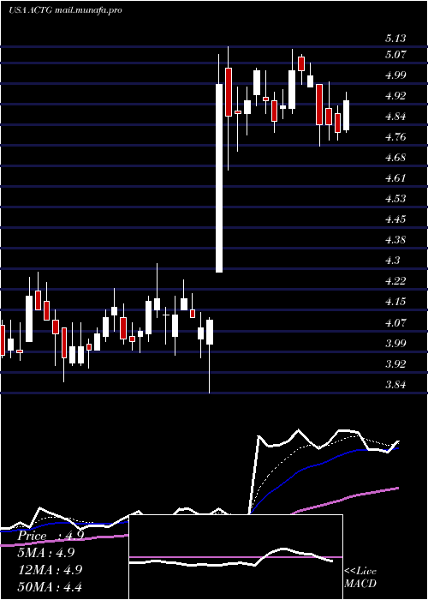Click the 4.15 price axis label
428x600 pixels.
pyautogui.click(x=395, y=302)
